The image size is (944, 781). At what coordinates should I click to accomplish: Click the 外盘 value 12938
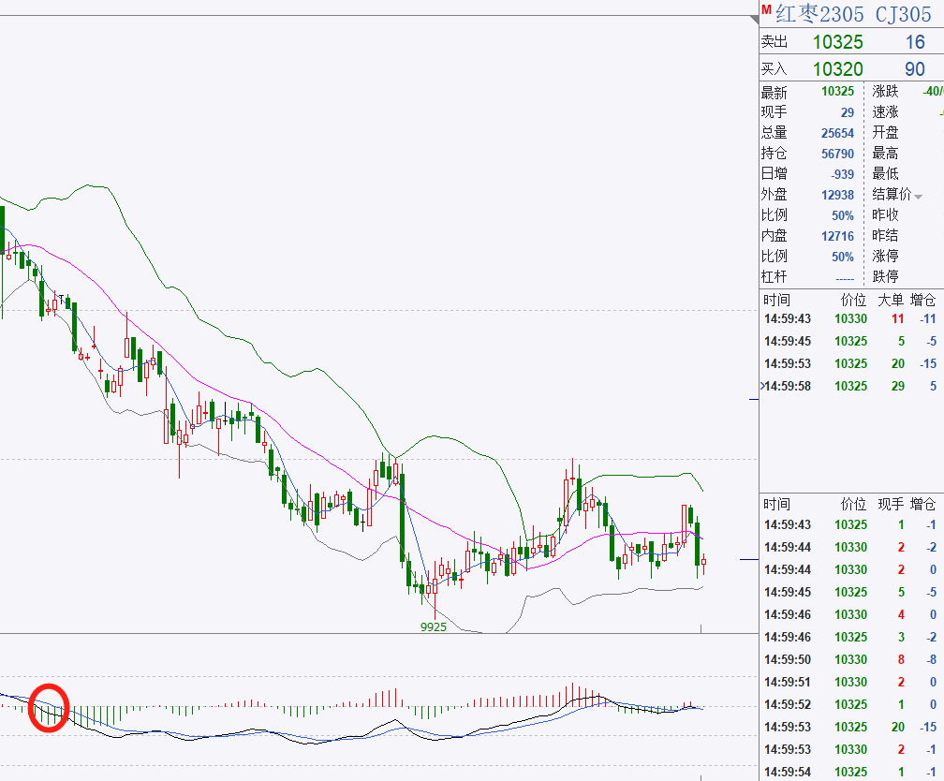[837, 195]
